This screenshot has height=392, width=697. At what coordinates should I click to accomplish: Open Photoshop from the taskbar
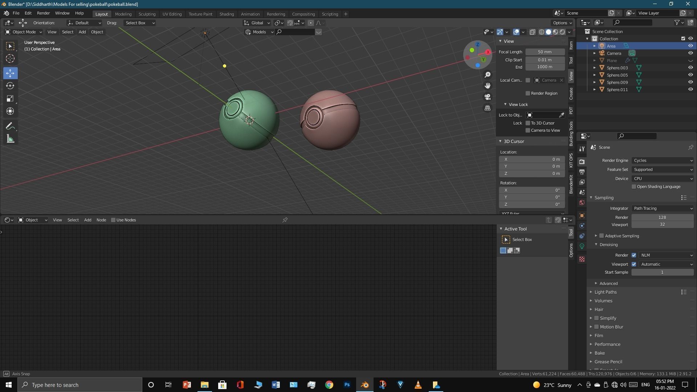[x=347, y=385]
